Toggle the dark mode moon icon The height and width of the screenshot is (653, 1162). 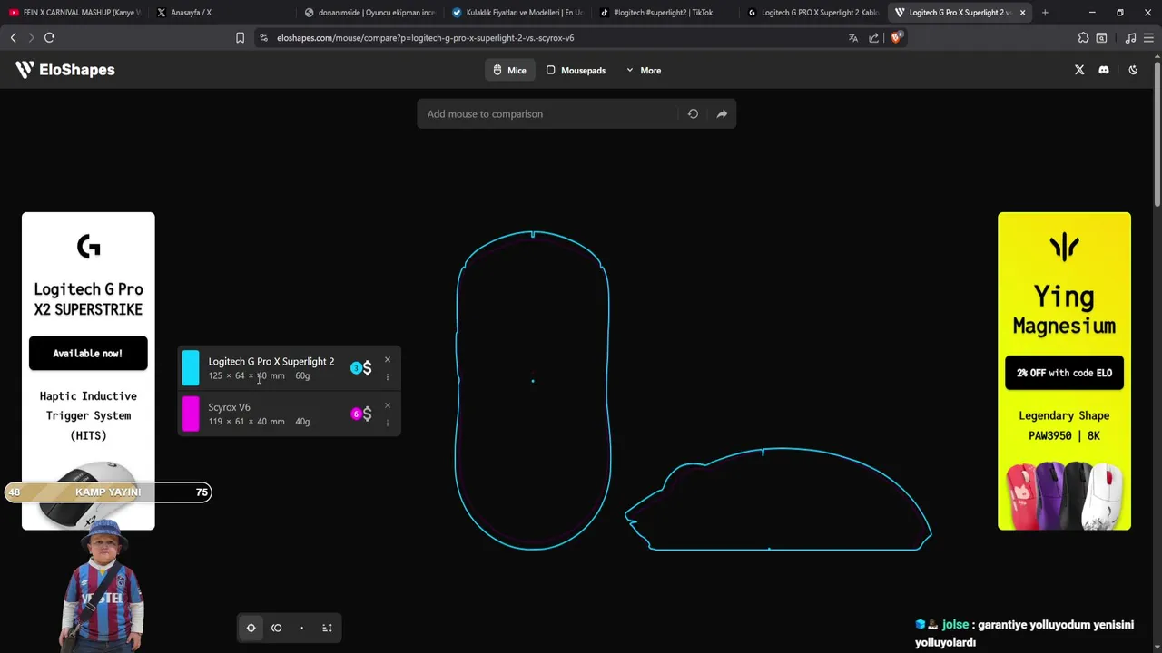1133,70
